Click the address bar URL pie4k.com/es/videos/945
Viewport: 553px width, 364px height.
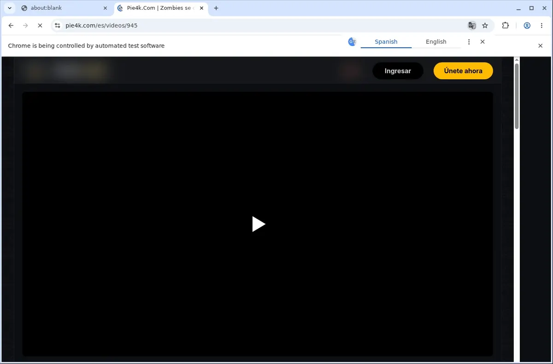101,25
